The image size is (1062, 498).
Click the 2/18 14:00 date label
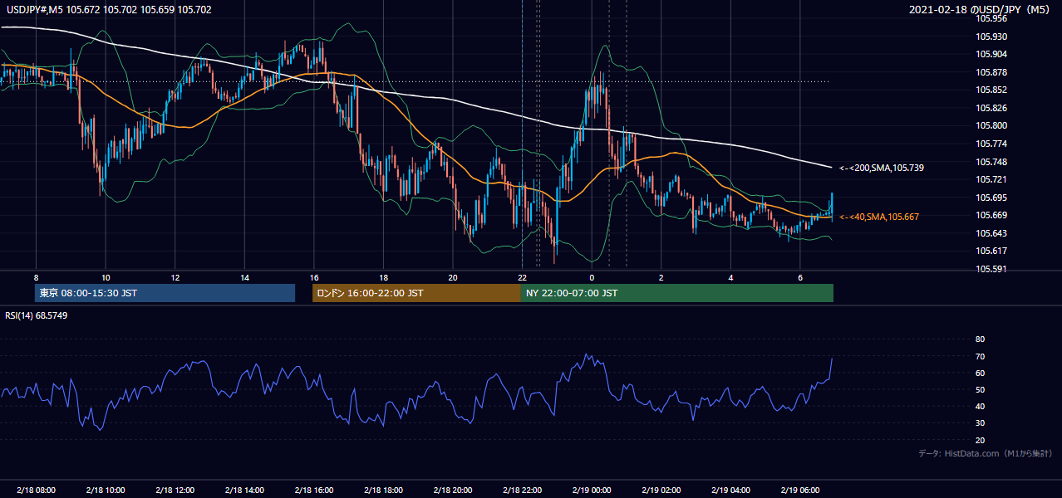244,491
